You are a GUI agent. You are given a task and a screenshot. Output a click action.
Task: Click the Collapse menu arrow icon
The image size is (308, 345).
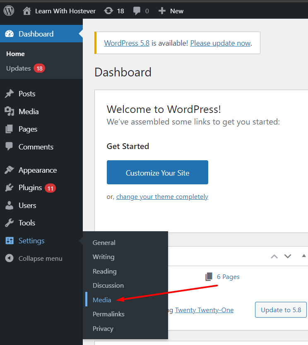coord(9,258)
